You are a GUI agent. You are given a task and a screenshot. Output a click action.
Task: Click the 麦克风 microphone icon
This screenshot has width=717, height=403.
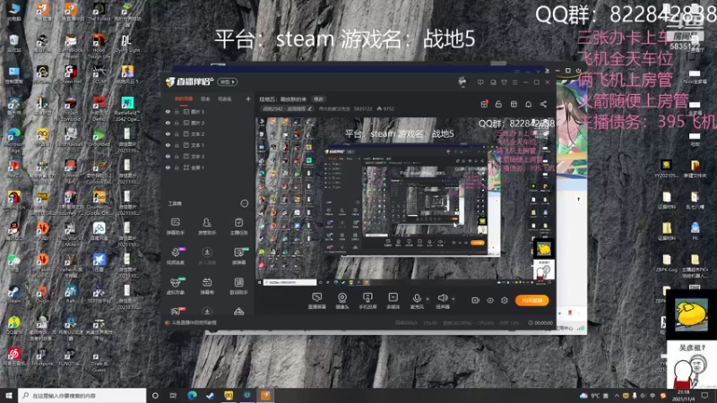[417, 300]
